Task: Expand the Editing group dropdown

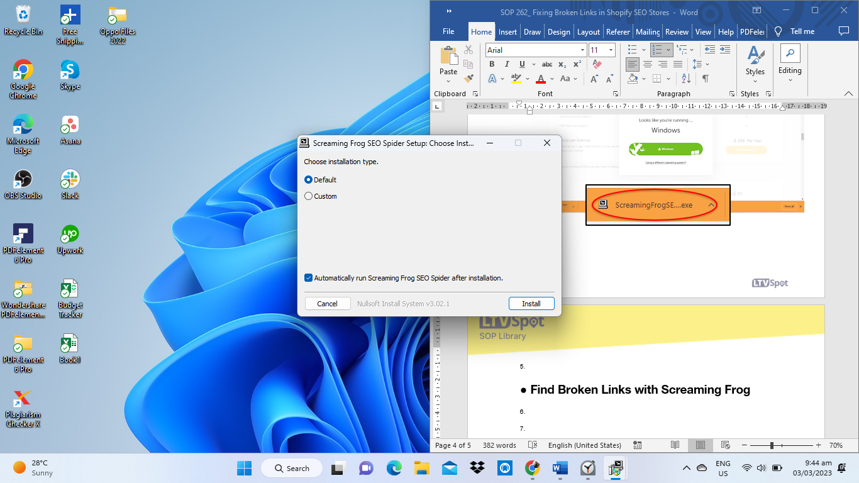Action: pyautogui.click(x=790, y=80)
